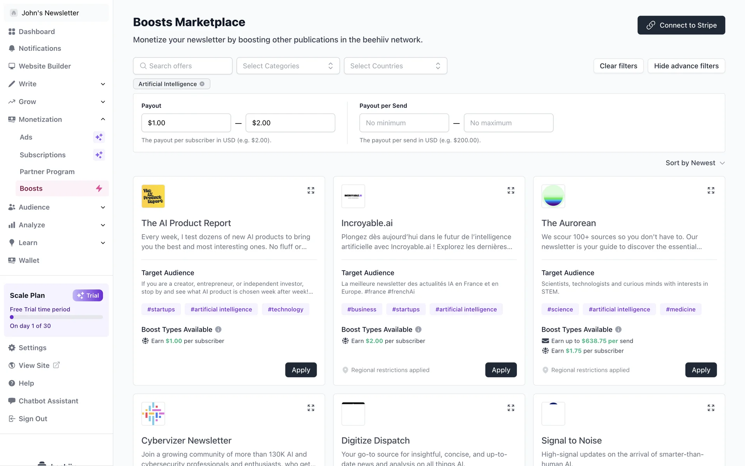The image size is (745, 466).
Task: Remove the Artificial Intelligence filter tag
Action: (202, 84)
